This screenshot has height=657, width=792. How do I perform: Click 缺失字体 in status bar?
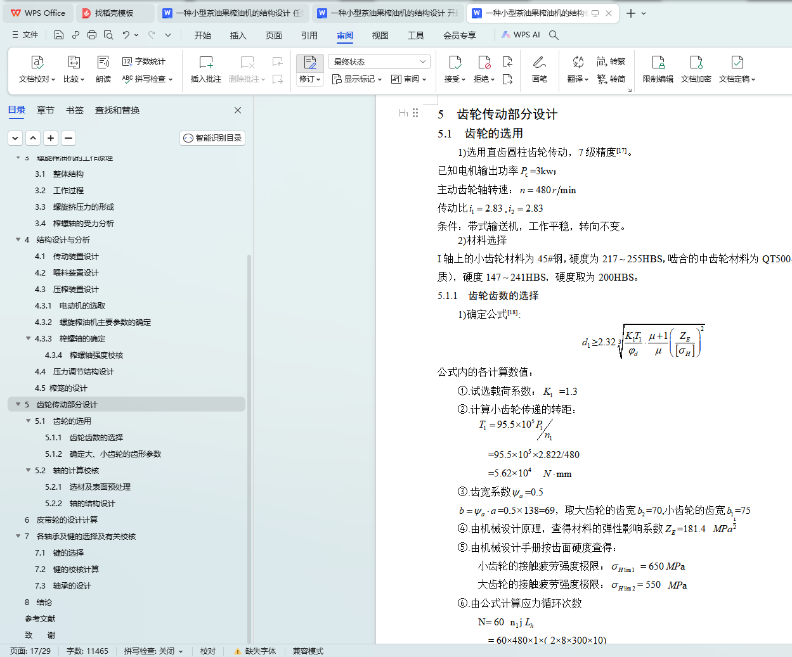255,651
